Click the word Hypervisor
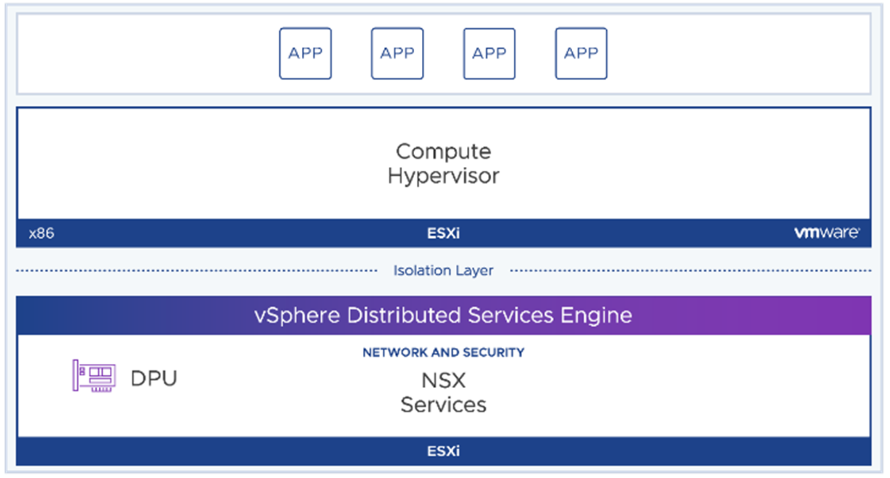 tap(443, 176)
